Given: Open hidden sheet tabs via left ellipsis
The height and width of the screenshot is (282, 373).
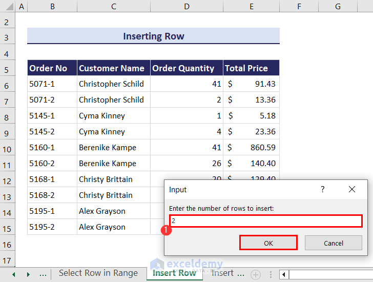Looking at the screenshot, I should click(43, 274).
